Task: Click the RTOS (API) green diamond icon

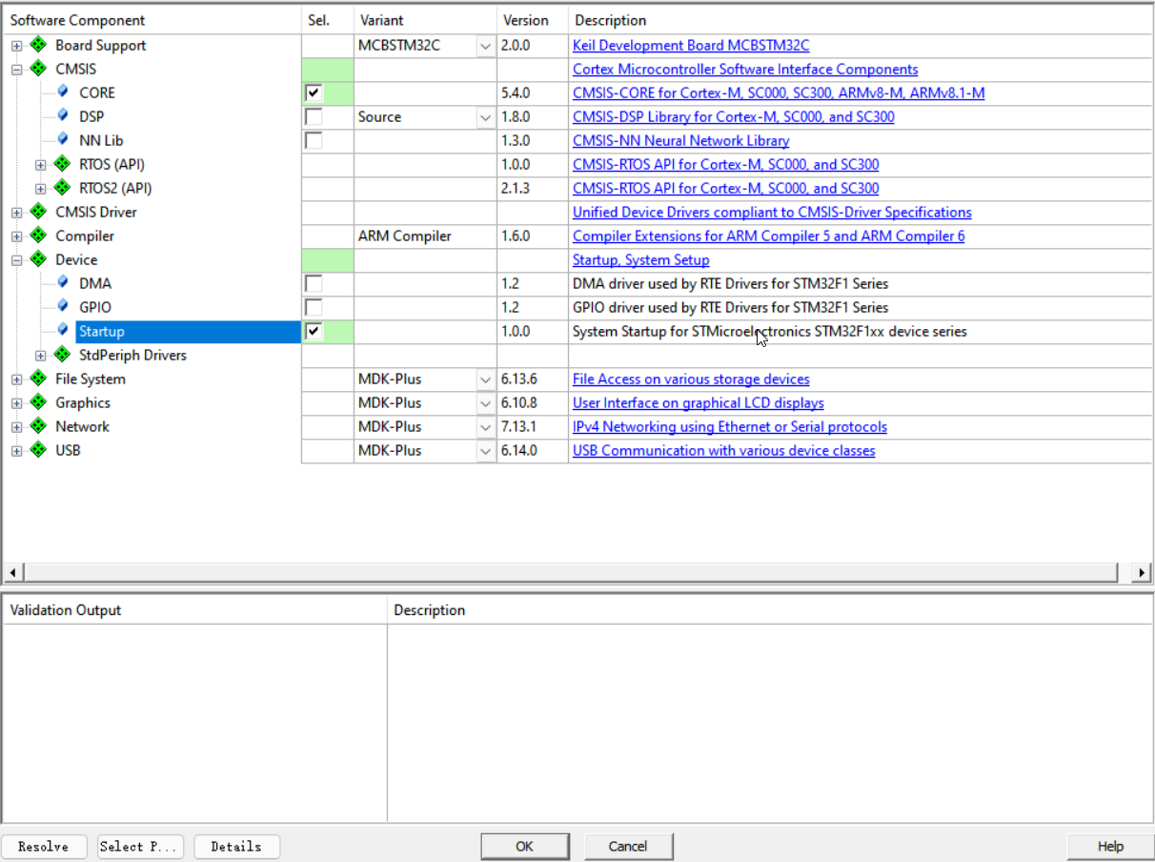Action: (x=63, y=164)
